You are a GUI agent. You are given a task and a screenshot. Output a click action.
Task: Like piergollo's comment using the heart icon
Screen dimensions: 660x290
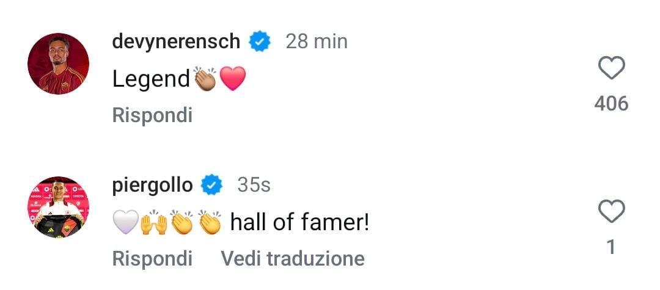pos(610,212)
